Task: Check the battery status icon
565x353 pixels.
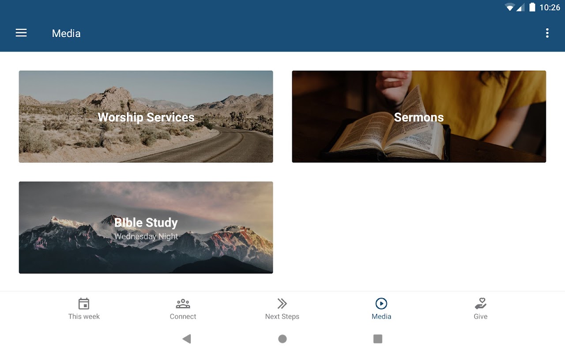Action: 532,7
